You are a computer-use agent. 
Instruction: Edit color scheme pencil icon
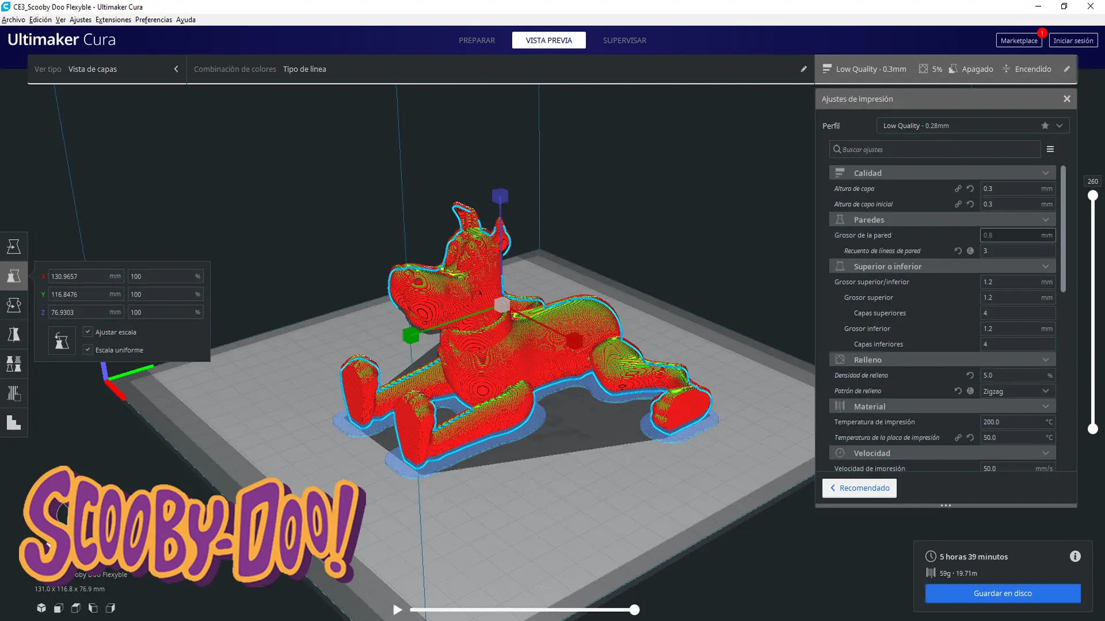pyautogui.click(x=803, y=69)
